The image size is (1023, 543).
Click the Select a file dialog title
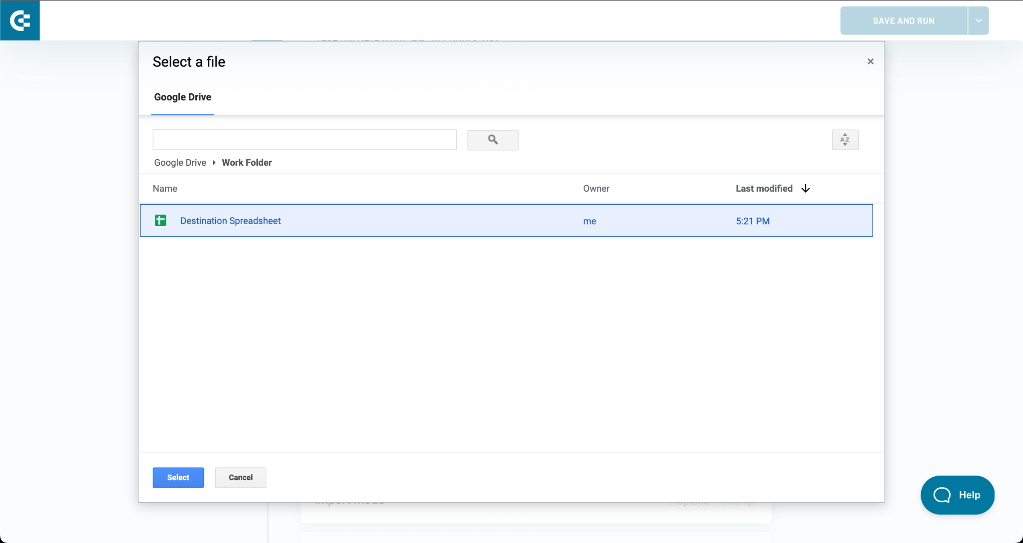tap(189, 61)
